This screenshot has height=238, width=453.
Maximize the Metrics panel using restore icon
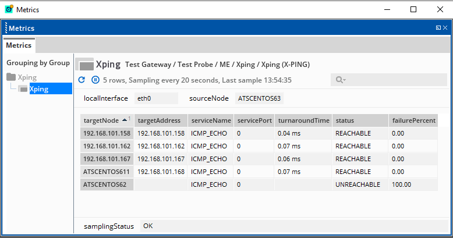coord(438,28)
